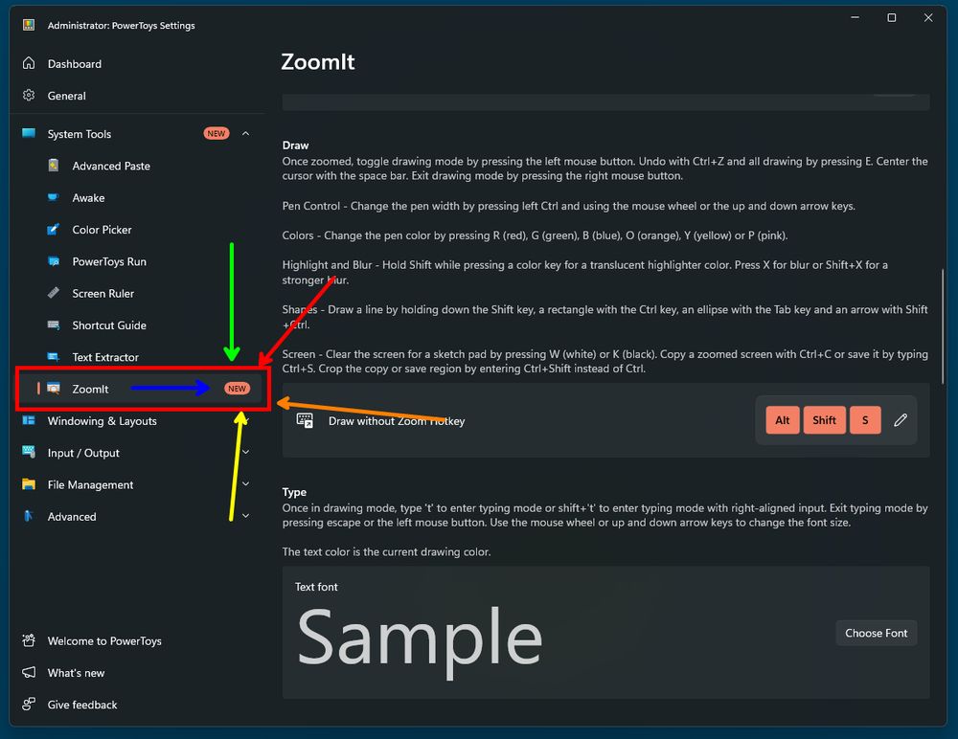Click the Dashboard home icon
958x739 pixels.
(29, 63)
